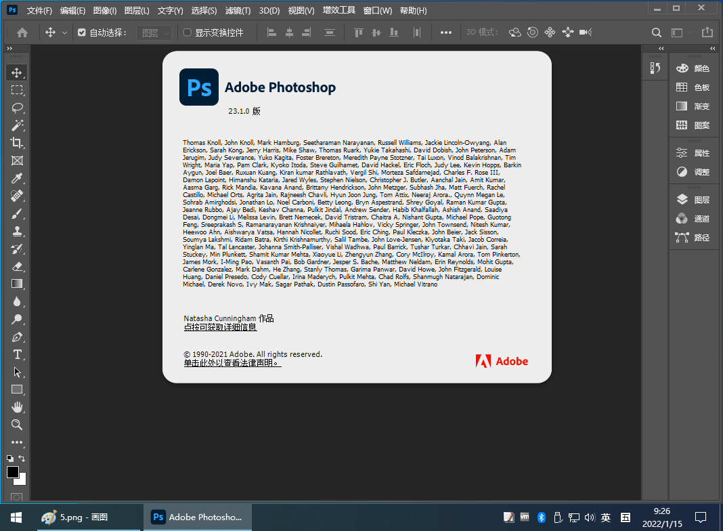Viewport: 723px width, 531px height.
Task: Click the 单击此处以查看法律声明 link
Action: tap(232, 363)
